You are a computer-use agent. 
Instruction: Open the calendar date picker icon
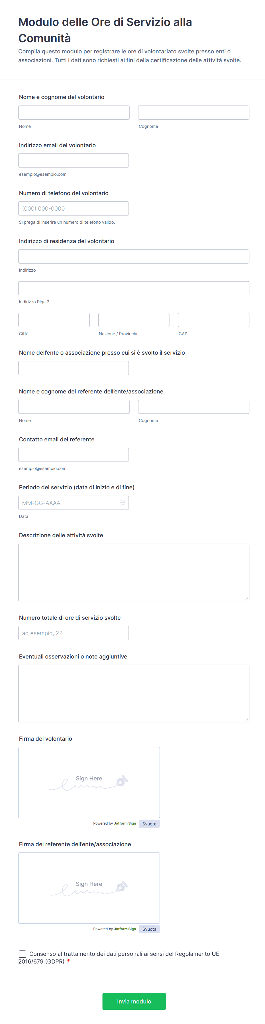click(122, 503)
